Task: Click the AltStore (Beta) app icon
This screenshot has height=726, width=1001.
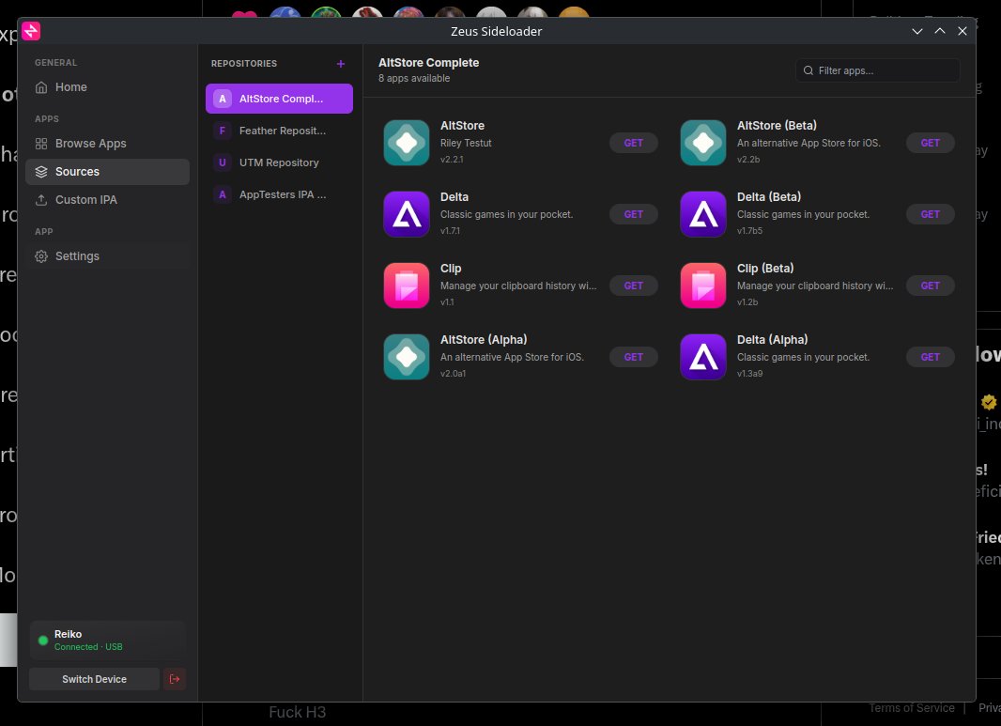Action: click(x=703, y=143)
